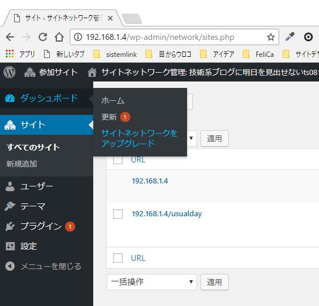Open the top bulk action dropdown arrow
Screen dimensions: 319x306
coord(191,138)
